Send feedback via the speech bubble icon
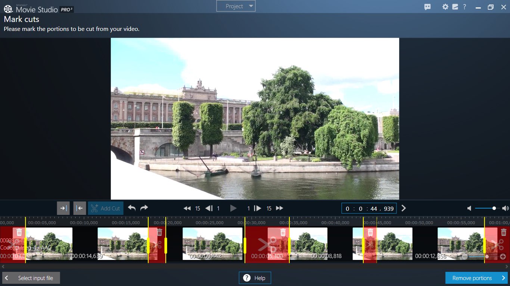 pyautogui.click(x=427, y=7)
